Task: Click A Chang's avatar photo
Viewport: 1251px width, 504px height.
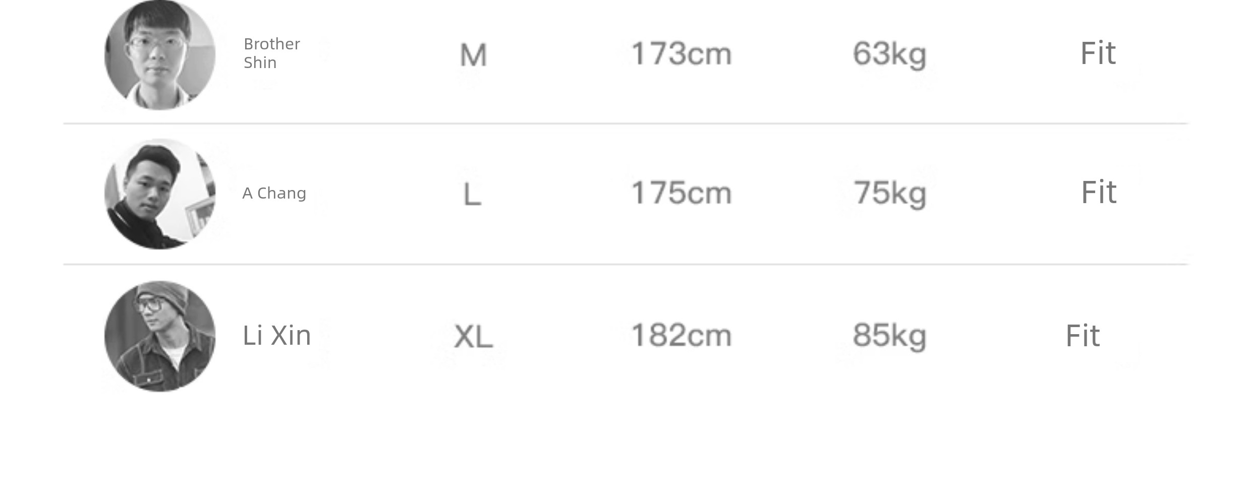Action: point(160,194)
